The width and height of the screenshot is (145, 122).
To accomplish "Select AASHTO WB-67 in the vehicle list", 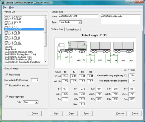I will [x=24, y=42].
